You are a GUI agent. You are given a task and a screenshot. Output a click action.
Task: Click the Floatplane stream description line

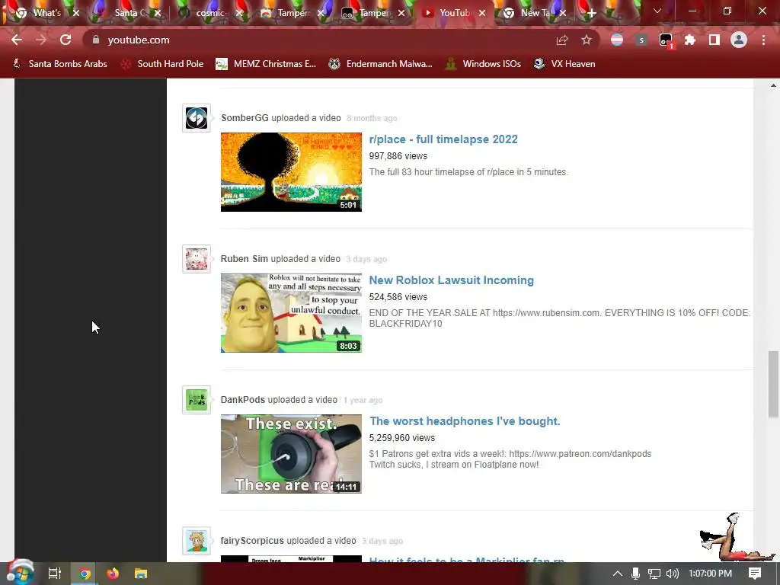tap(454, 465)
